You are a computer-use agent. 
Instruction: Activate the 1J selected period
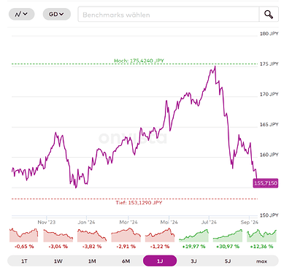pyautogui.click(x=160, y=261)
